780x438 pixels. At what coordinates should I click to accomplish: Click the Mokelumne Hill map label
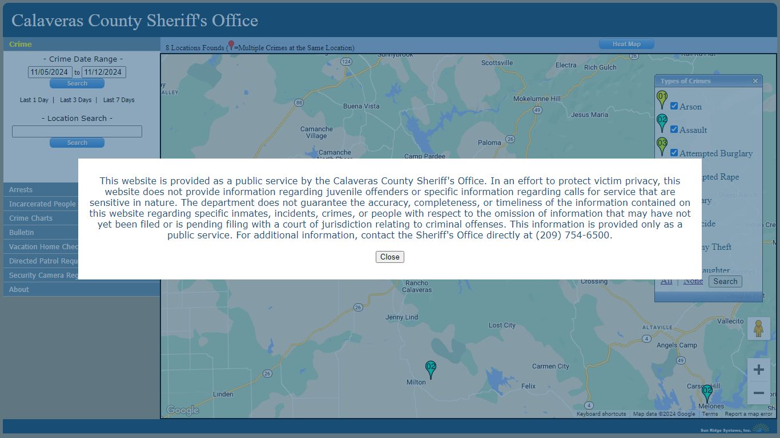[537, 99]
